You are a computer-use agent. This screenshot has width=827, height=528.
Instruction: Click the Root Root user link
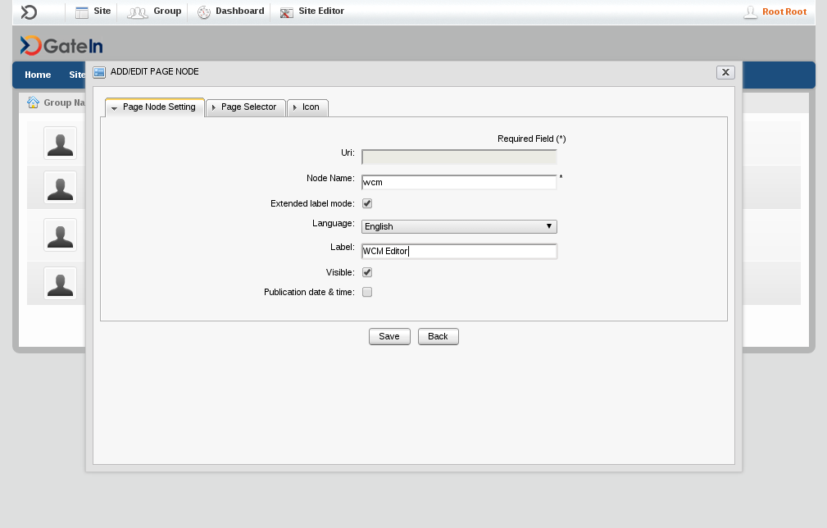784,11
